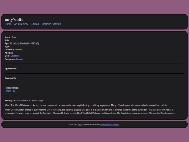Viewport: 189px width, 142px height.
Task: Click the Location link next to Residence
Action: pos(20,59)
